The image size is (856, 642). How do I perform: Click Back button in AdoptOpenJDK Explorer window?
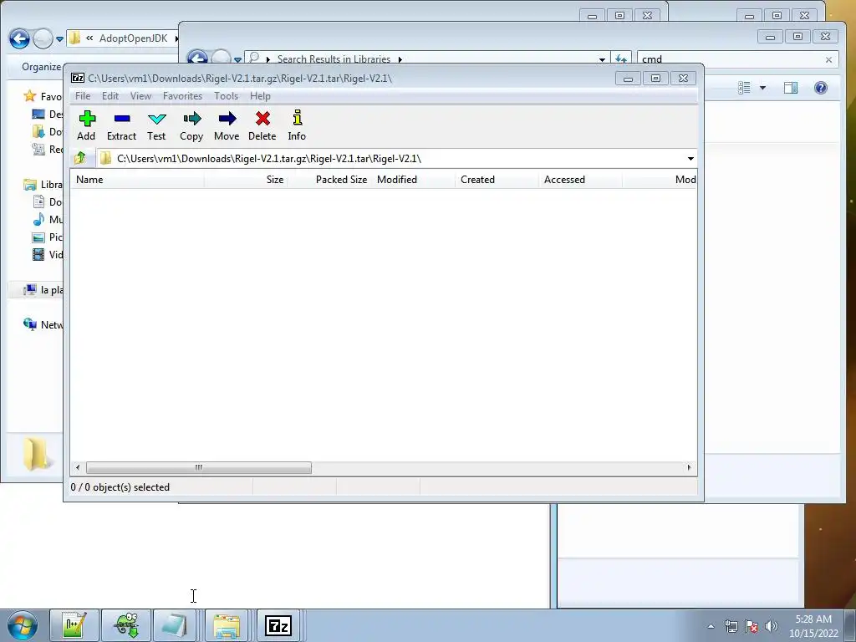point(20,38)
